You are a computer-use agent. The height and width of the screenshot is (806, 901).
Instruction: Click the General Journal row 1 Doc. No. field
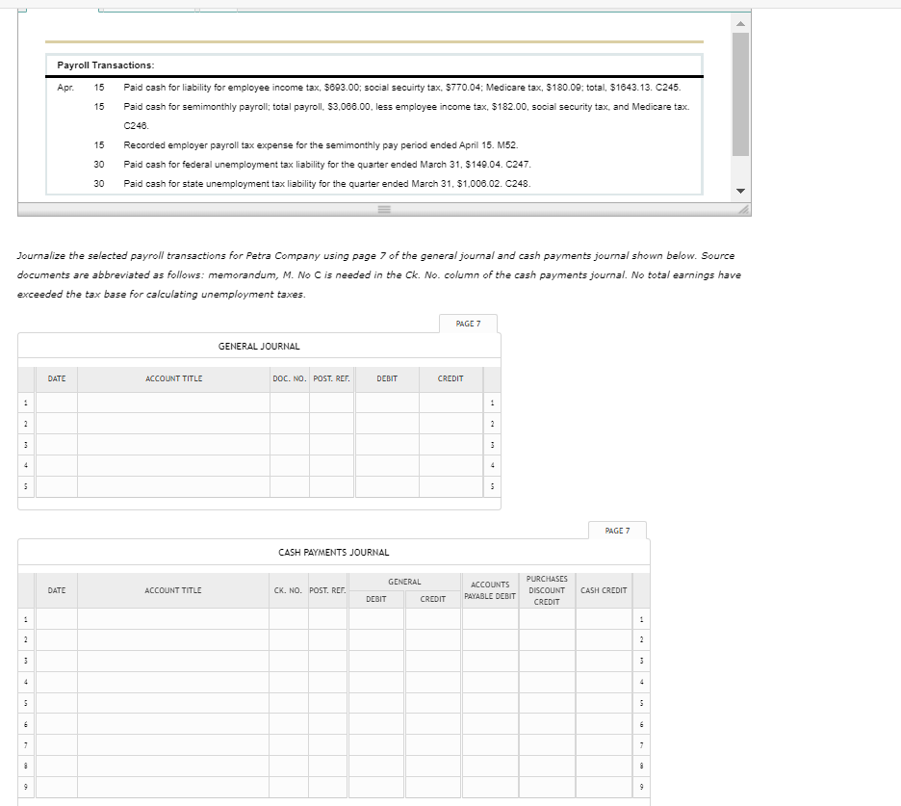pos(290,403)
